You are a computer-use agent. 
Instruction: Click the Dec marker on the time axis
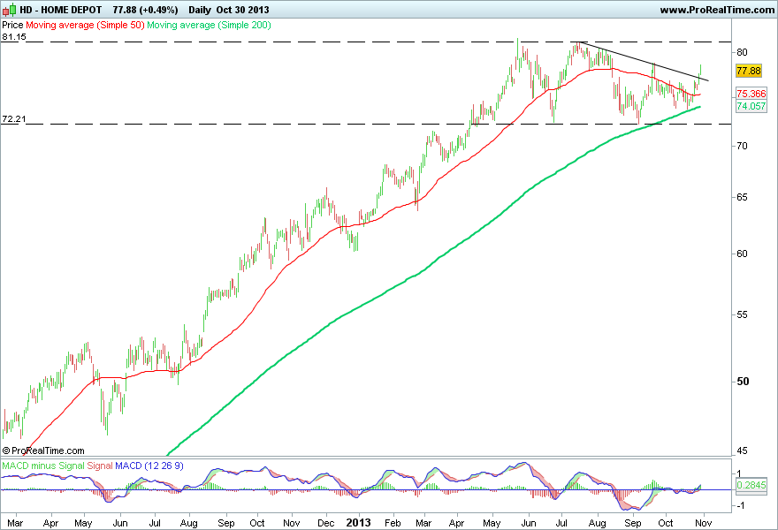pos(326,523)
